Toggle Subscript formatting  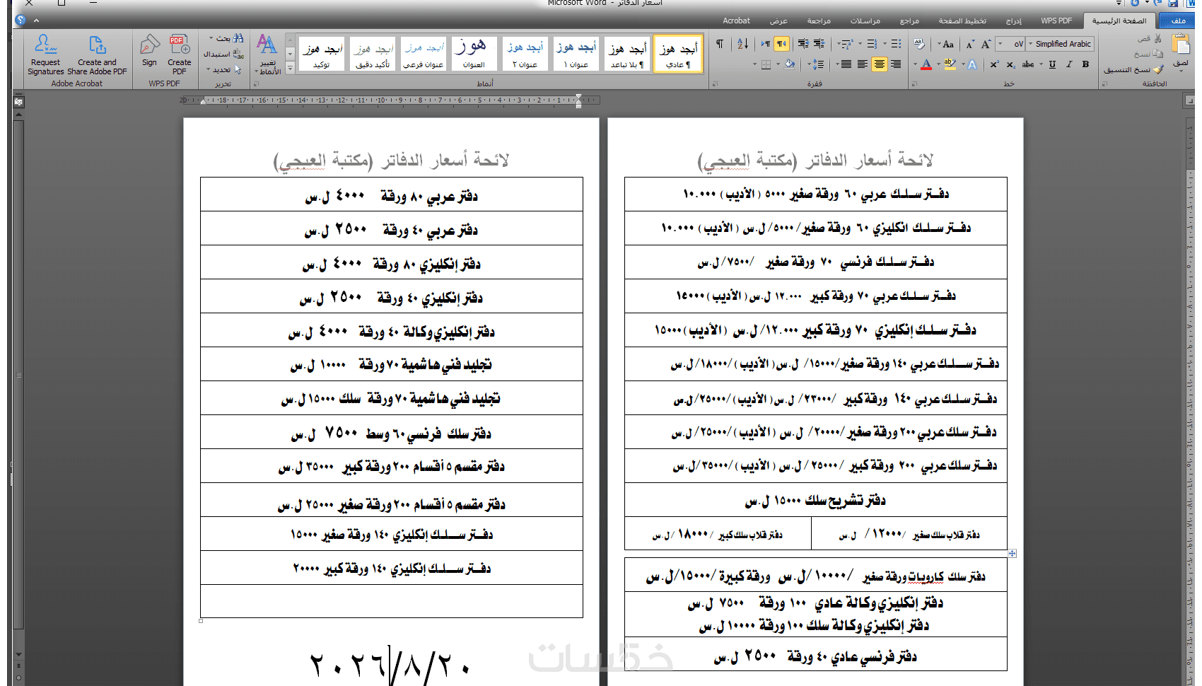(x=1010, y=65)
